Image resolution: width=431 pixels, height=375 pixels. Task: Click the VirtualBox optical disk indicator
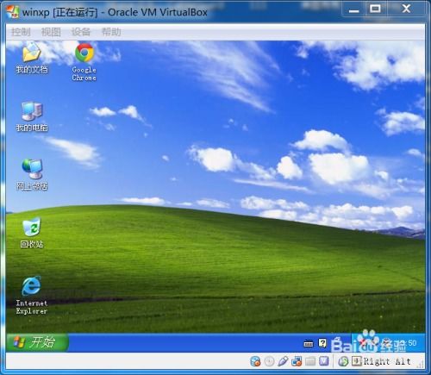269,361
